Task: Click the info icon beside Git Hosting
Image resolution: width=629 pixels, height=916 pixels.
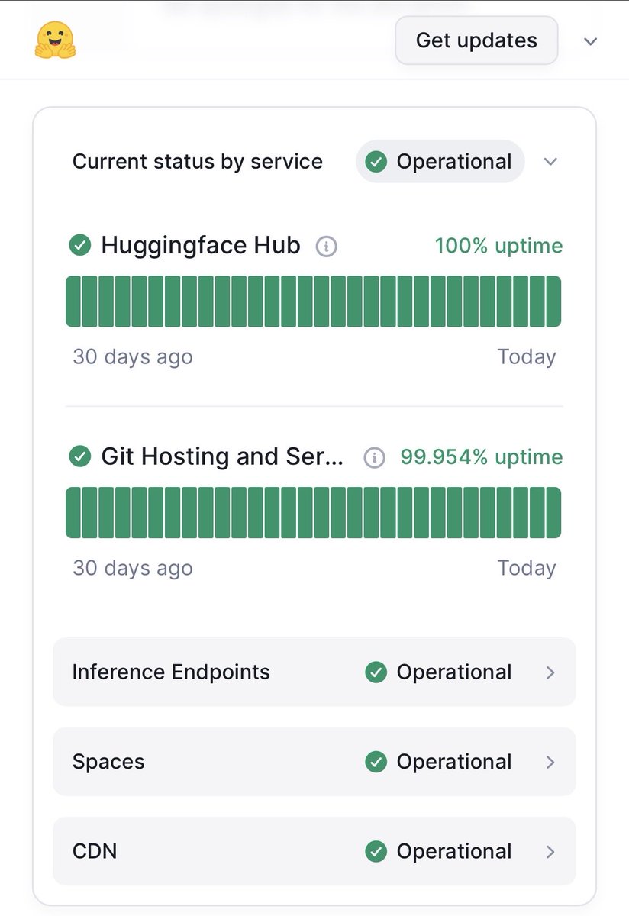Action: coord(373,458)
